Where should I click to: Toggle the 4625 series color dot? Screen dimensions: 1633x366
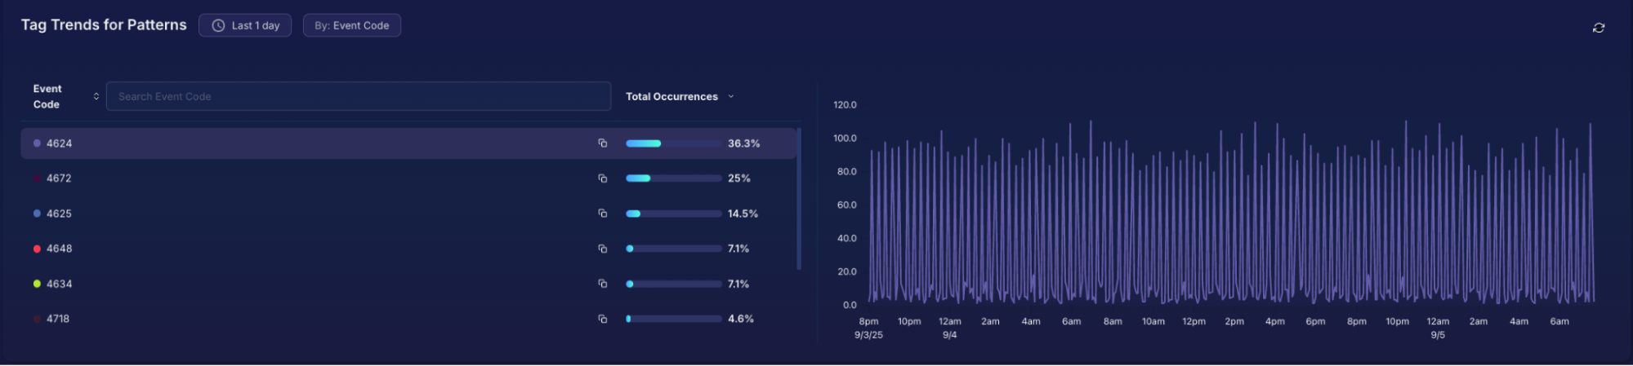click(37, 214)
